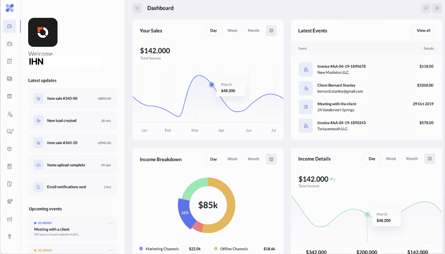Viewport: 445px width, 254px height.
Task: Open Item sale #340-00 update
Action: click(72, 99)
